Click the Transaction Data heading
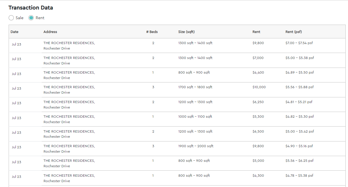 31,8
